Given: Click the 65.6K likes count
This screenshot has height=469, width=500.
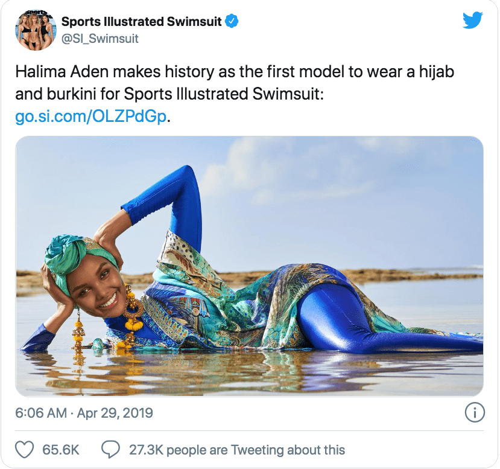Looking at the screenshot, I should tap(60, 450).
